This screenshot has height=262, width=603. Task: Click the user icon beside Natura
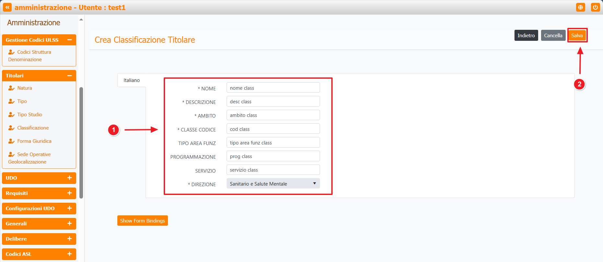[x=11, y=88]
